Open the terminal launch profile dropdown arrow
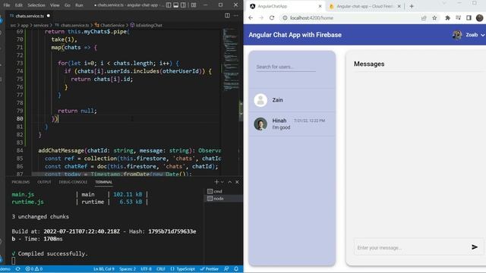 pyautogui.click(x=222, y=182)
